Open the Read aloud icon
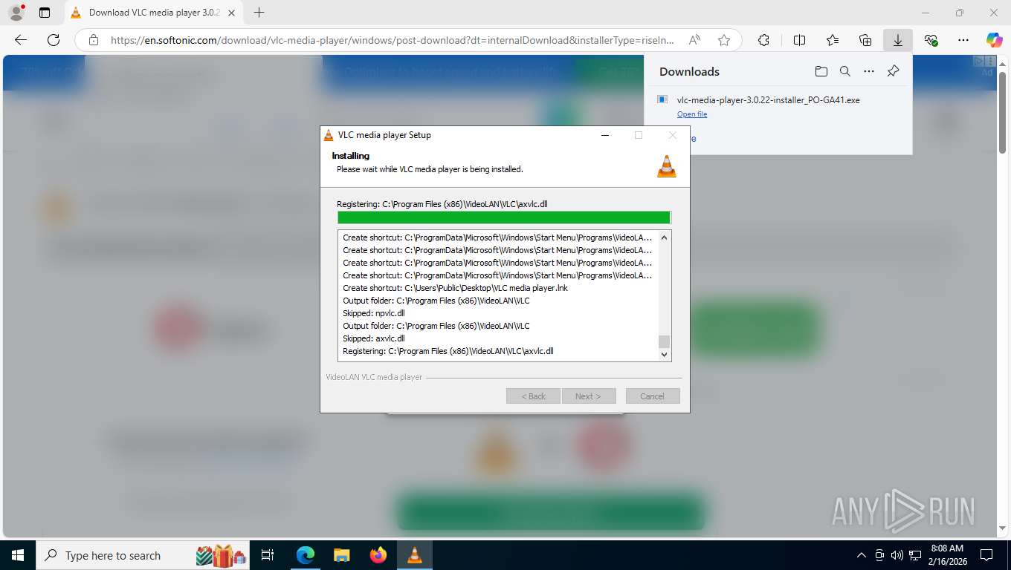 pyautogui.click(x=694, y=40)
